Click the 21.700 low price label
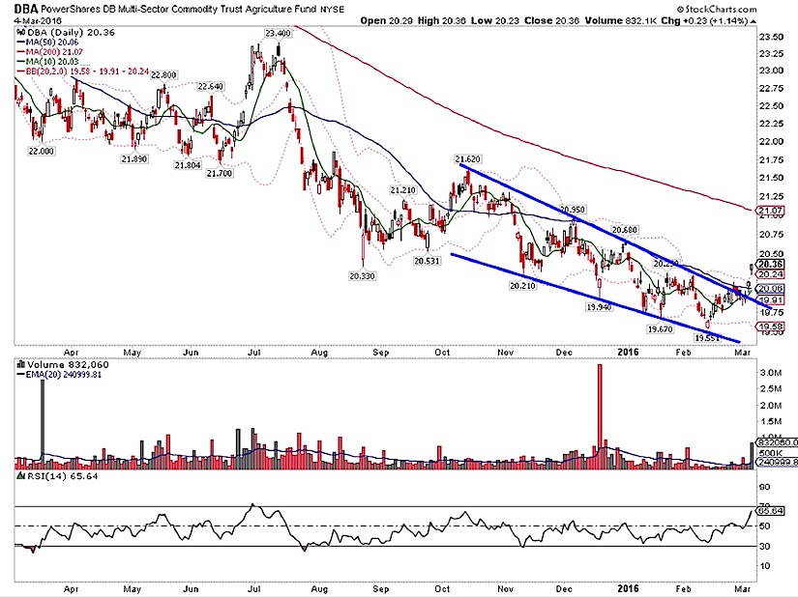Image resolution: width=798 pixels, height=597 pixels. (220, 173)
